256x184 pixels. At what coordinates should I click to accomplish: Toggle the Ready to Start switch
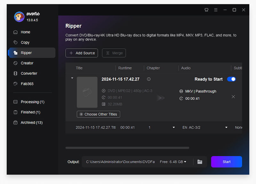231,79
